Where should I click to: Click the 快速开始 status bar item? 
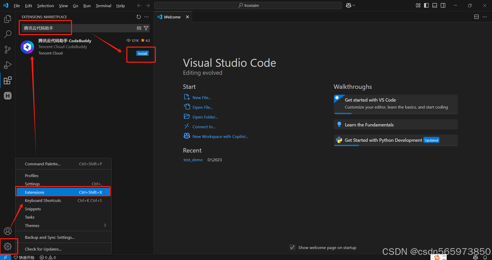tap(24, 257)
